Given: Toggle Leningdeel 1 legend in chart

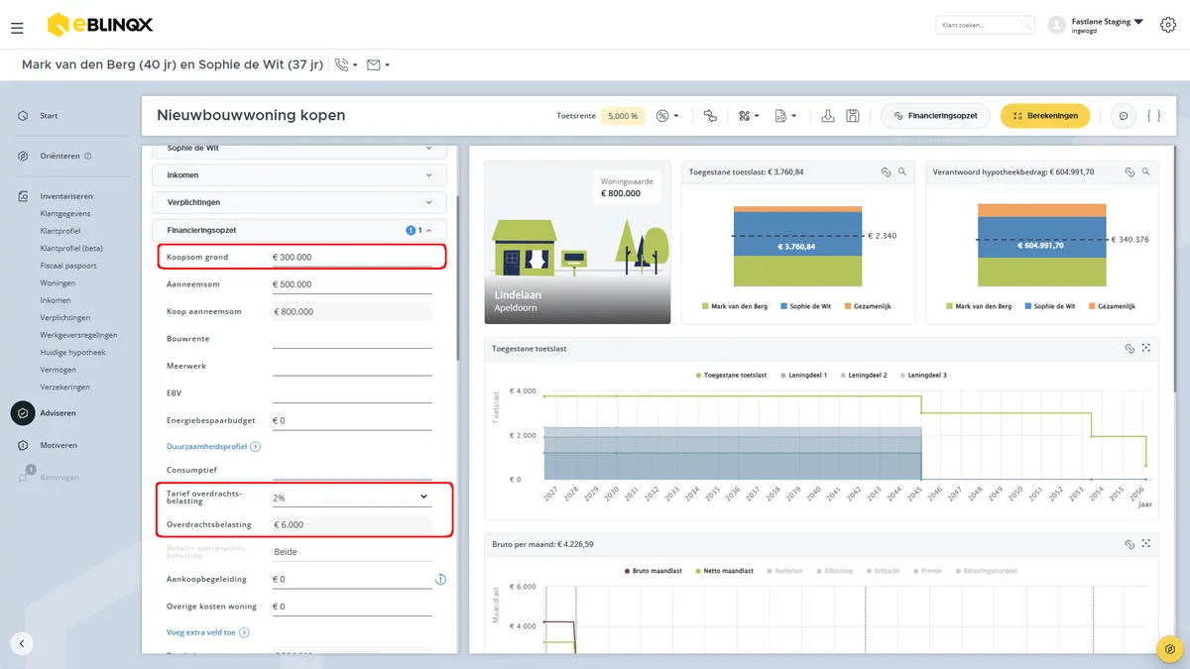Looking at the screenshot, I should [x=802, y=375].
